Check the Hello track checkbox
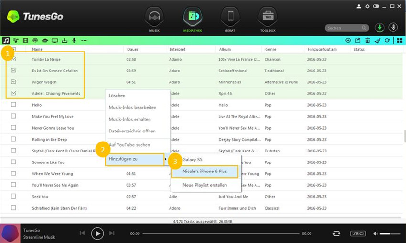This screenshot has height=243, width=406. [x=13, y=105]
